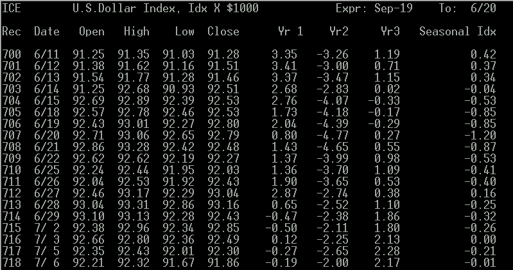The width and height of the screenshot is (513, 270).
Task: Select Seasonal Idx -1.20 in record 707
Action: 480,135
